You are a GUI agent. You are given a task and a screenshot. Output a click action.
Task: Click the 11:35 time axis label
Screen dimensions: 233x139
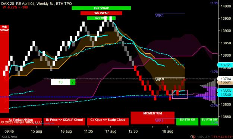pos(88,132)
